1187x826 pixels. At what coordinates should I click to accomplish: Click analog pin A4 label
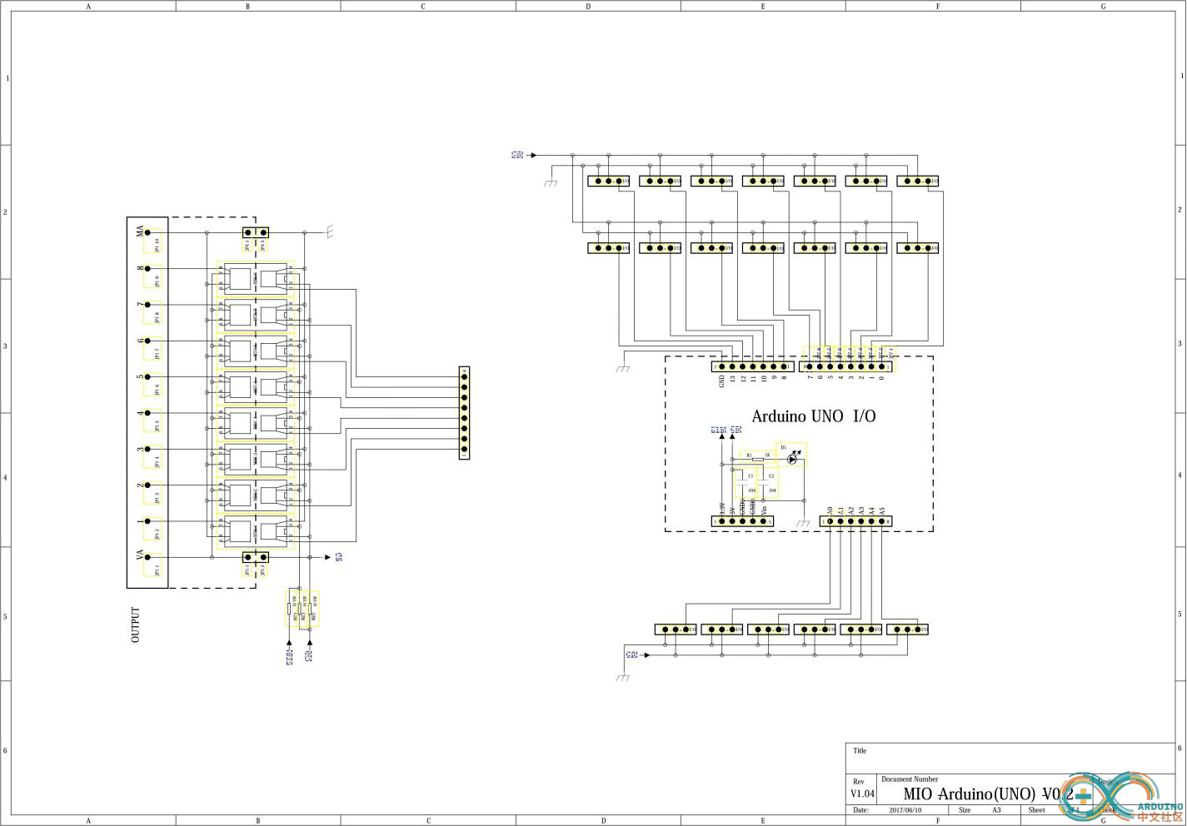(x=871, y=510)
